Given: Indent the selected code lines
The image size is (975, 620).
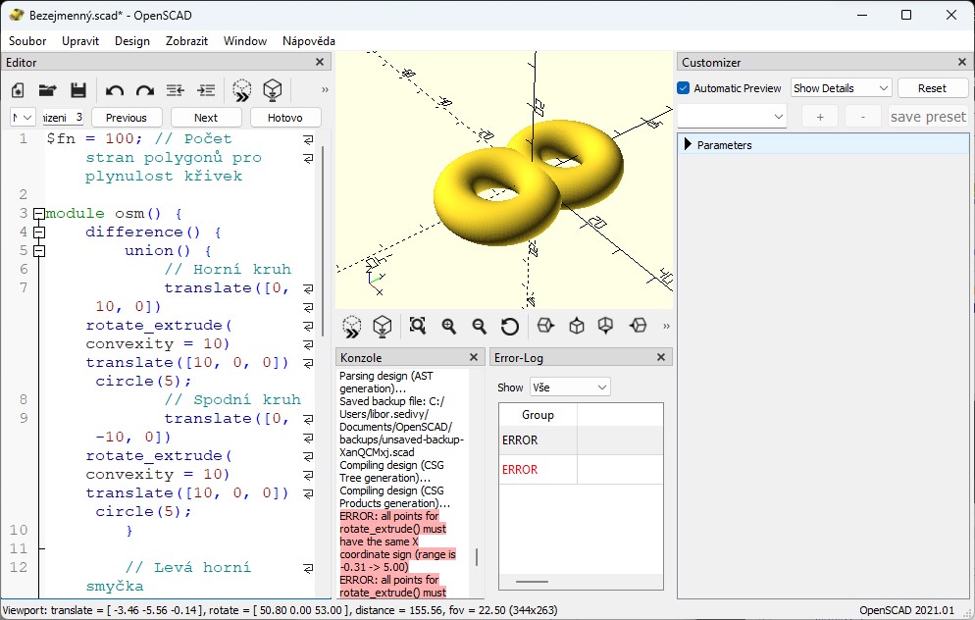Looking at the screenshot, I should click(206, 91).
